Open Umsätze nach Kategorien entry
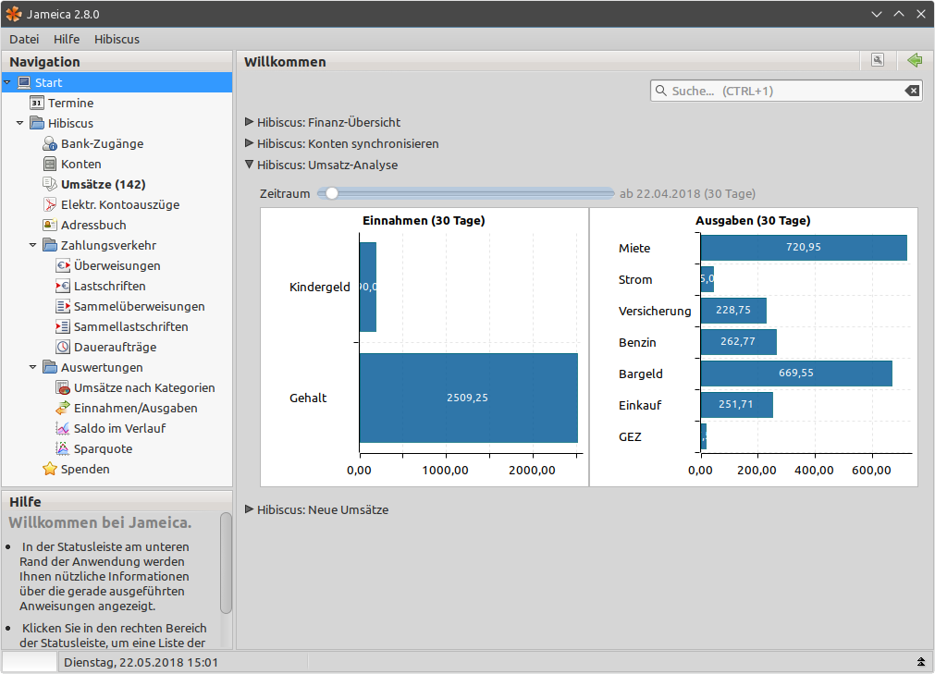The image size is (935, 674). tap(144, 387)
